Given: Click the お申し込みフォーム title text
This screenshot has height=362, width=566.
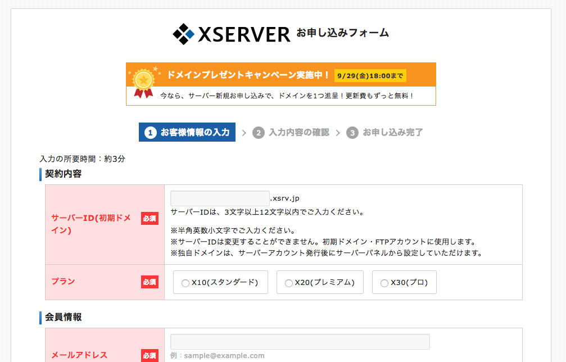Looking at the screenshot, I should [x=342, y=33].
